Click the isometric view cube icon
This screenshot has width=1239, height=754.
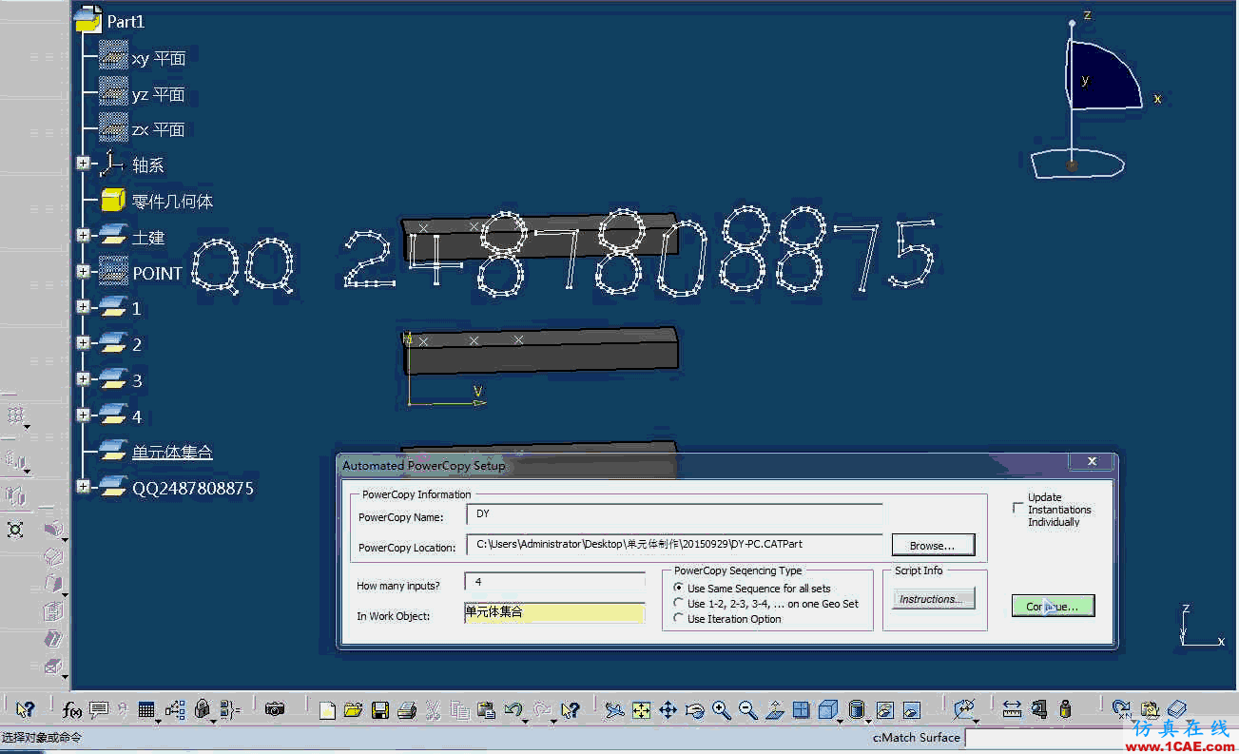pos(827,709)
